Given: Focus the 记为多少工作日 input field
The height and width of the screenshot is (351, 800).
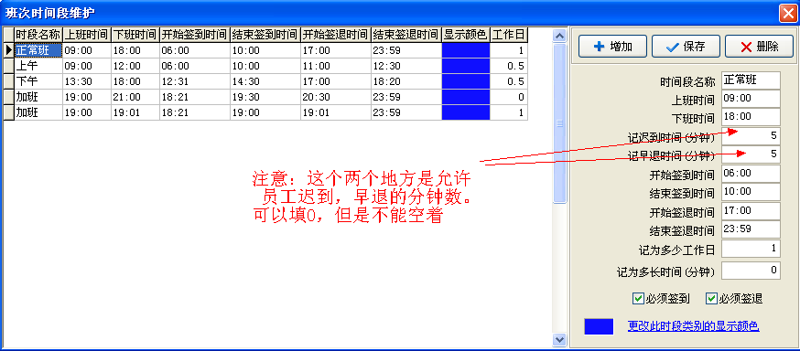Looking at the screenshot, I should tap(751, 249).
